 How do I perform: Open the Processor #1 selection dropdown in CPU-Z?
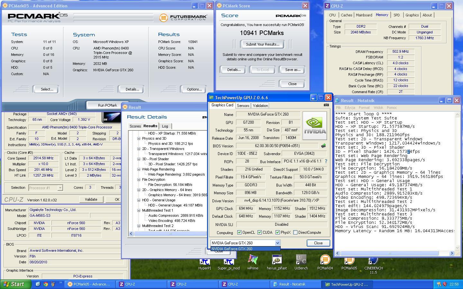tap(60, 188)
